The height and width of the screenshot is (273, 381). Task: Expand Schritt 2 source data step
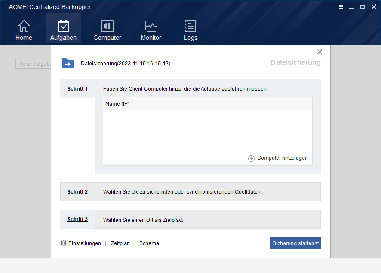77,192
